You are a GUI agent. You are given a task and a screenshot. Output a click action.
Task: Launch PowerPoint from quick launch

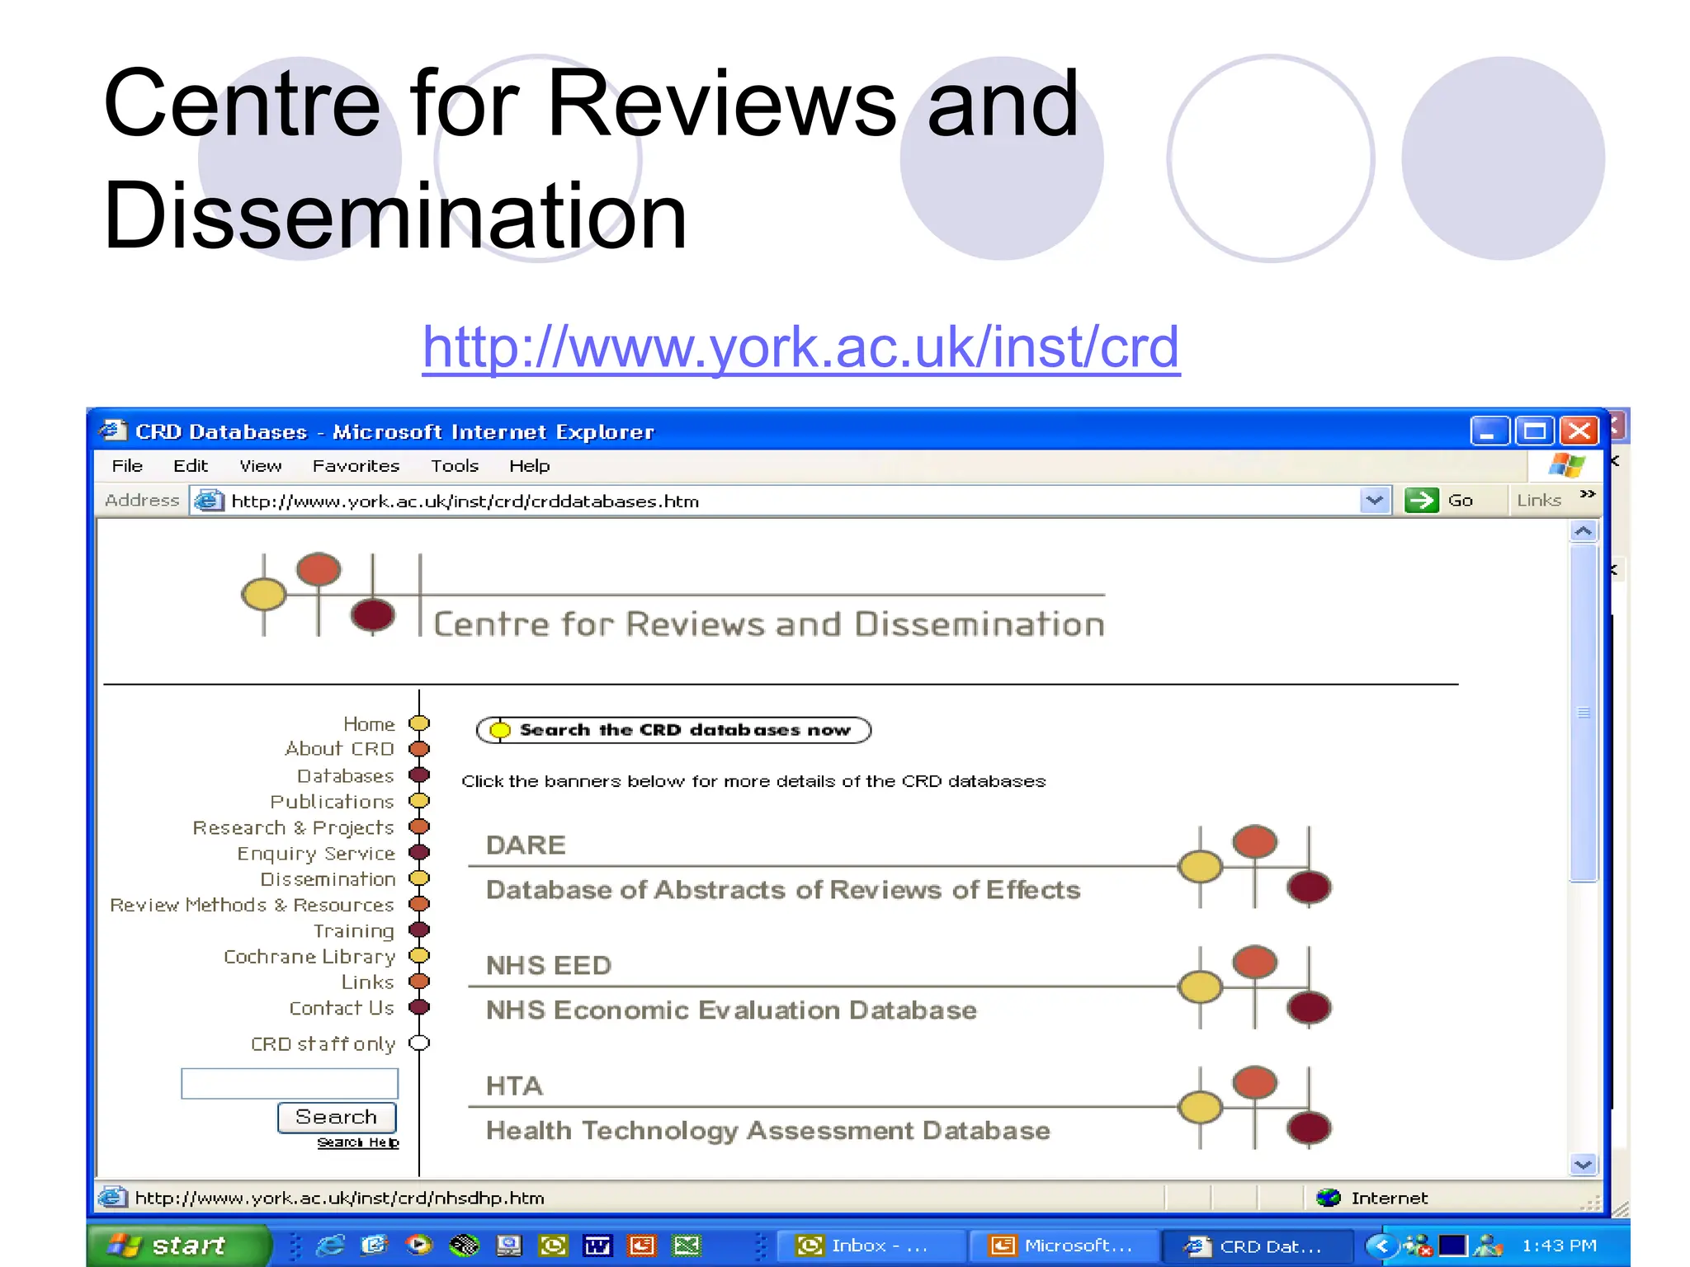(642, 1245)
